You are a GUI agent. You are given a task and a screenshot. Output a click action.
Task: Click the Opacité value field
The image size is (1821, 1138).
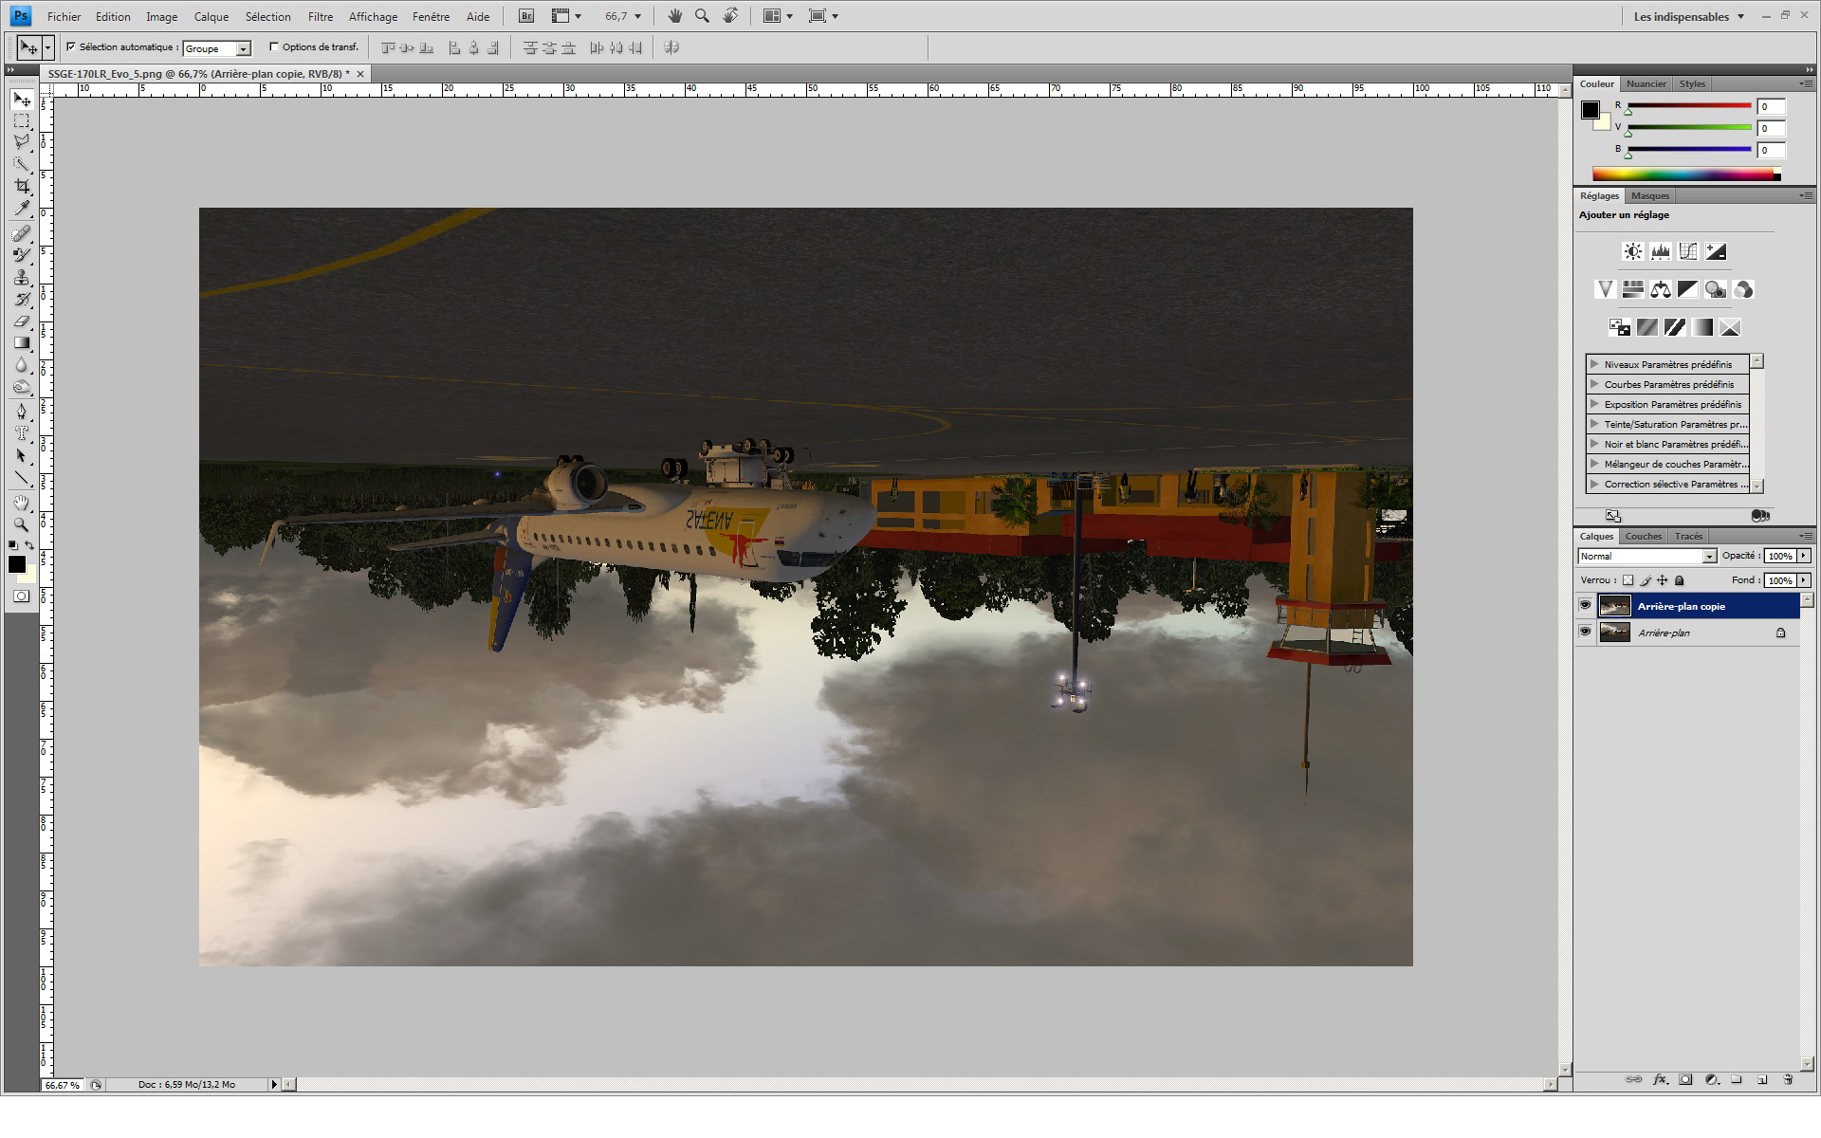click(x=1779, y=557)
